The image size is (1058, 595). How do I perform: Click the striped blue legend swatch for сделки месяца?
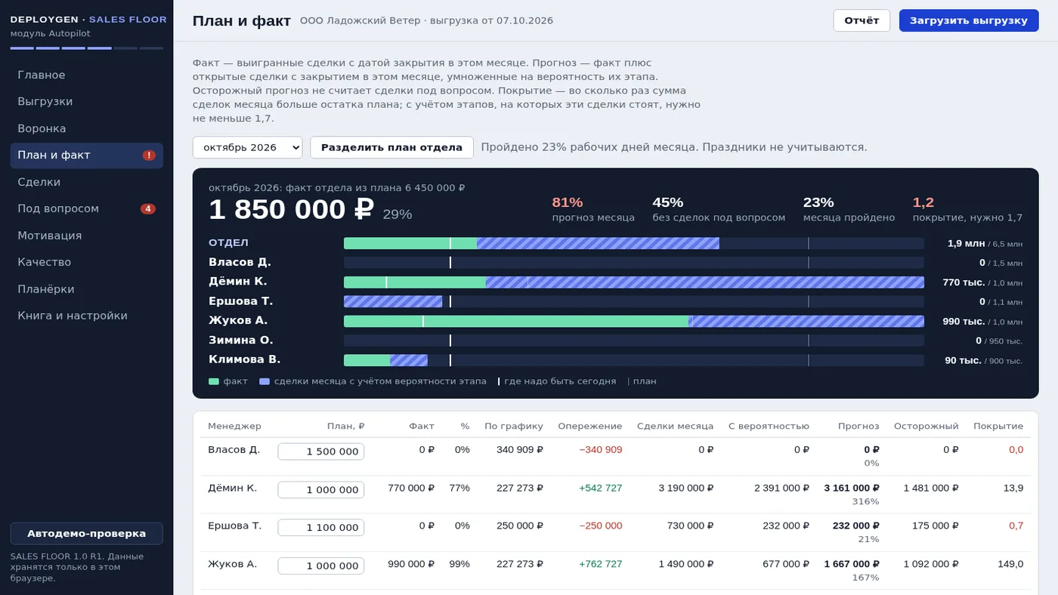(x=264, y=381)
